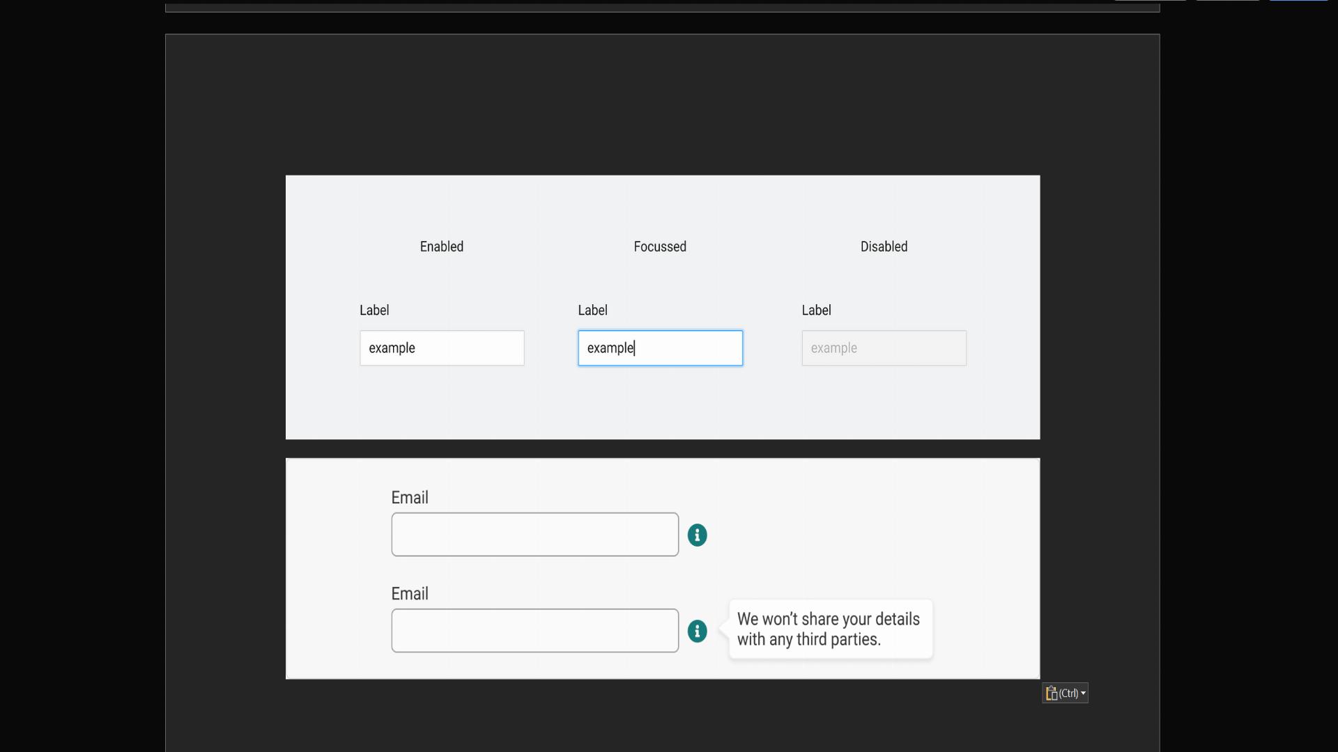
Task: Click the info icon beside first Email field
Action: tap(697, 535)
